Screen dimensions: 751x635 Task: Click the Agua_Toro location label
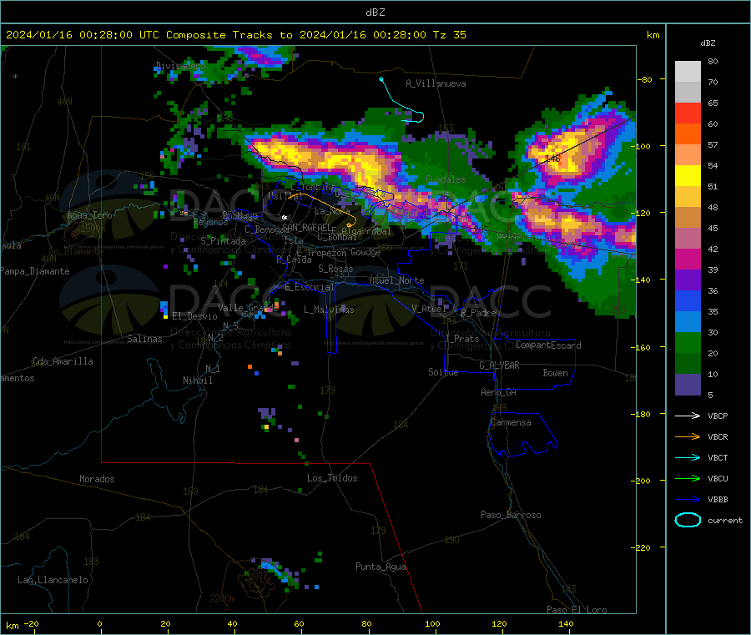(x=89, y=215)
